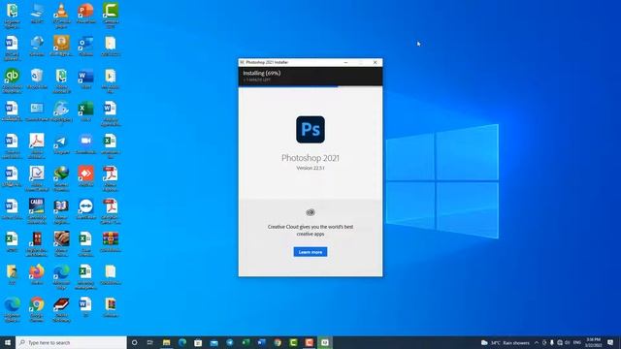Select the TeamViewer desktop icon
The height and width of the screenshot is (349, 621).
pyautogui.click(x=86, y=209)
